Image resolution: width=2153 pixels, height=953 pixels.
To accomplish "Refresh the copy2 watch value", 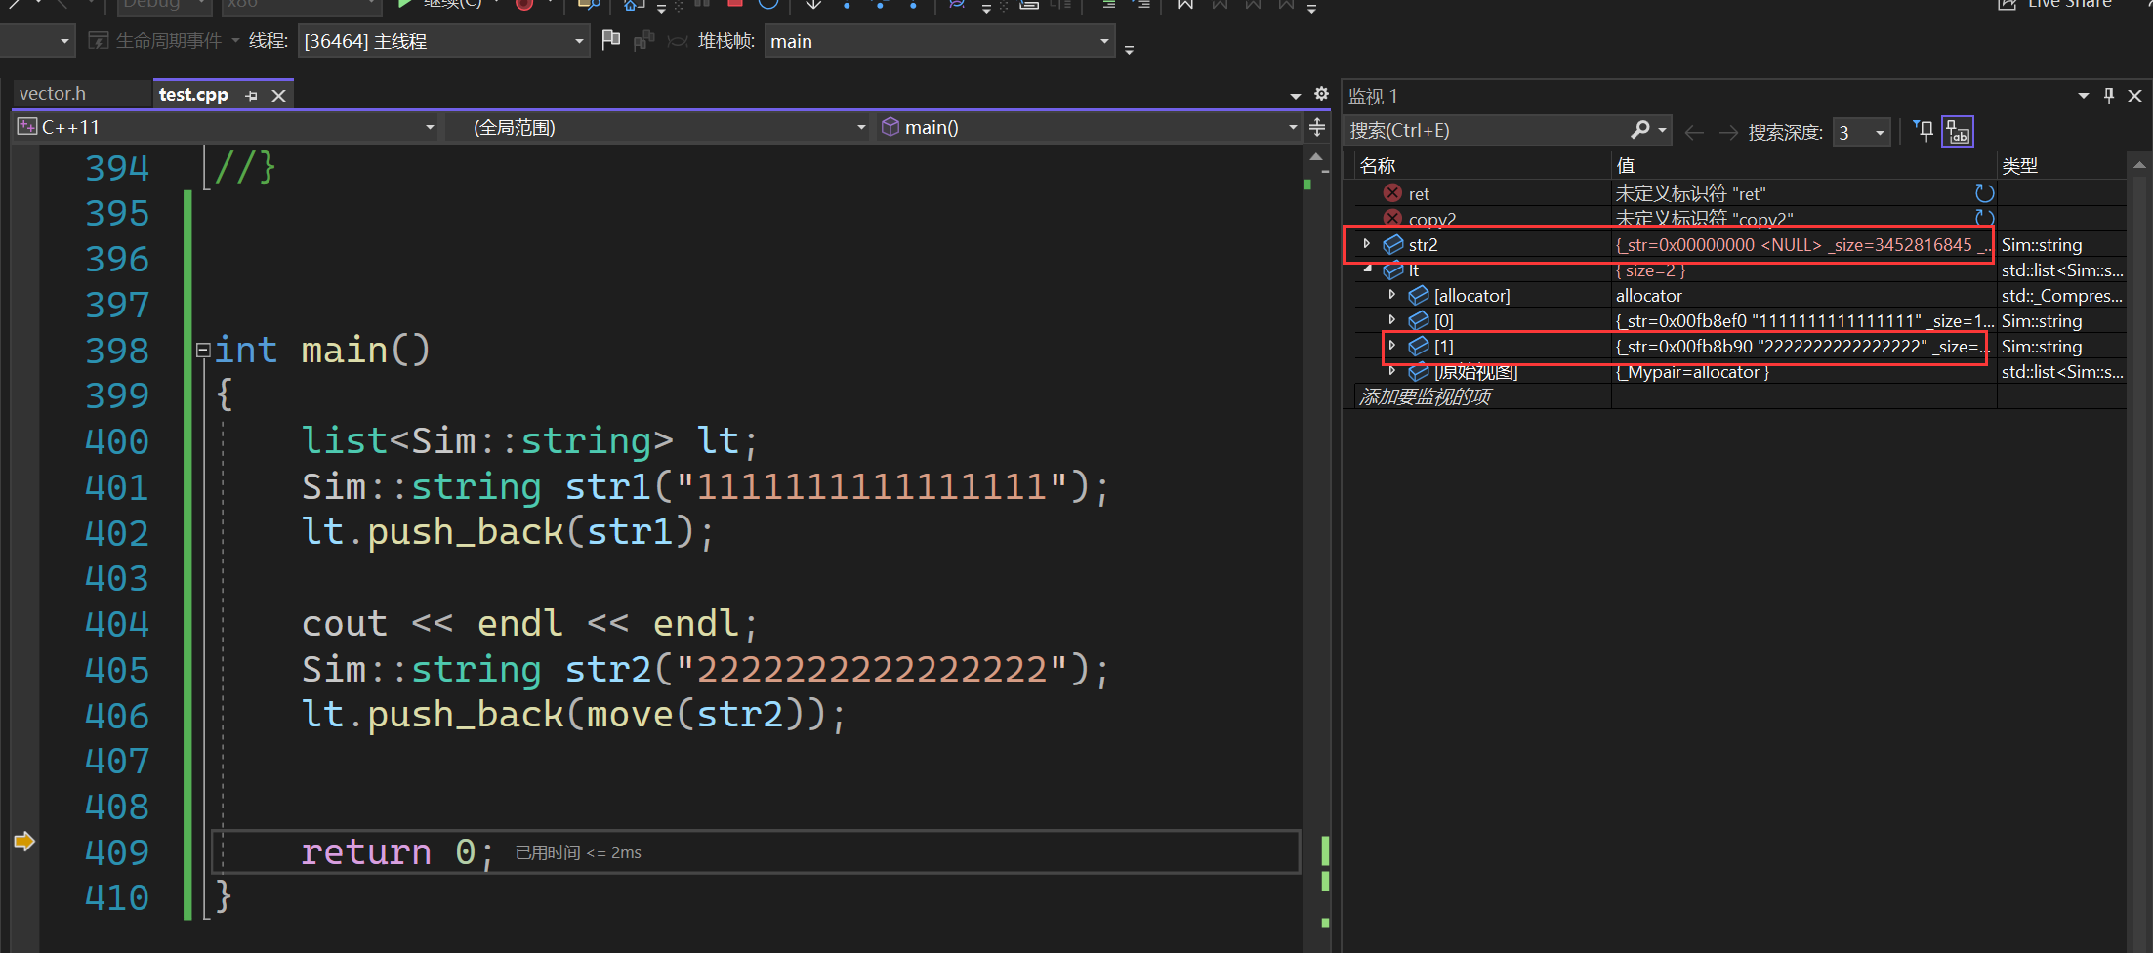I will [1984, 218].
